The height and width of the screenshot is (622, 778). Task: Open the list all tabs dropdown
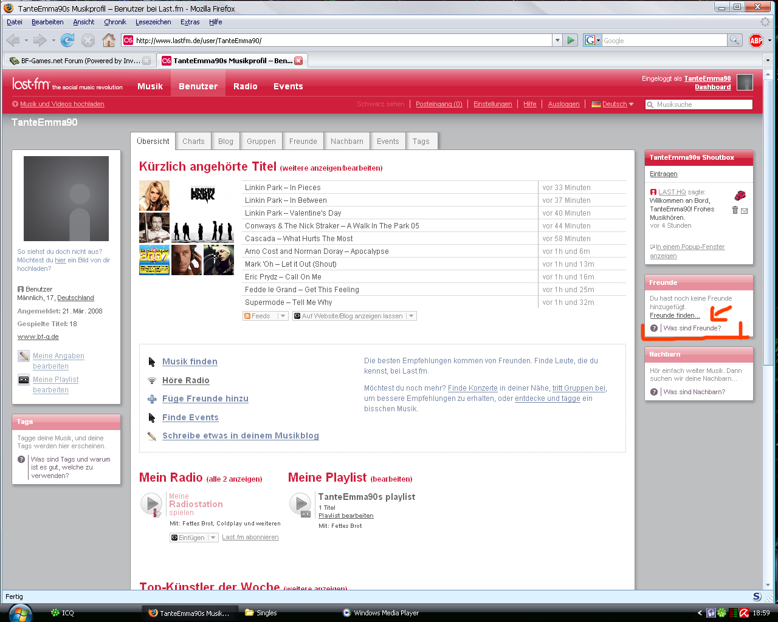click(x=767, y=60)
